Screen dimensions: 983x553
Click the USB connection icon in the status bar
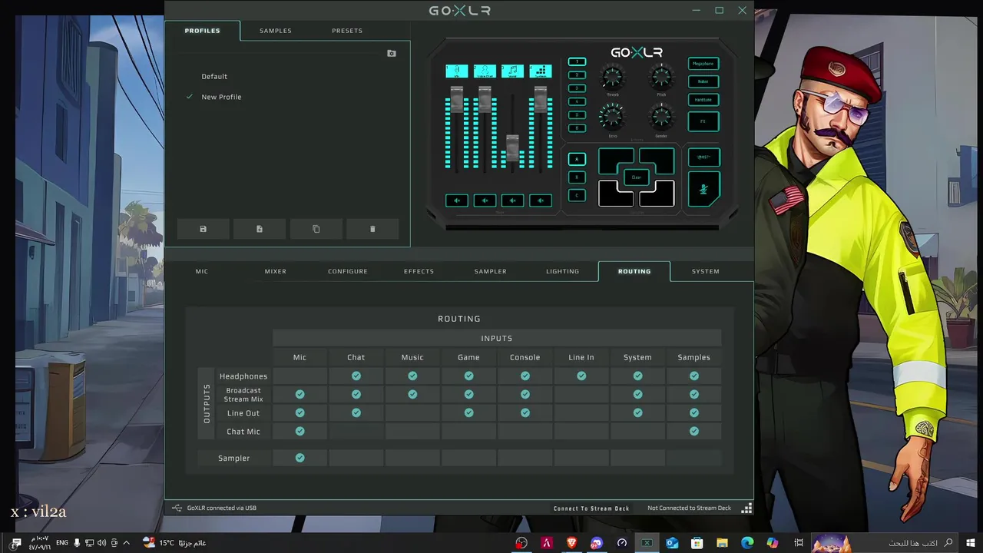177,508
